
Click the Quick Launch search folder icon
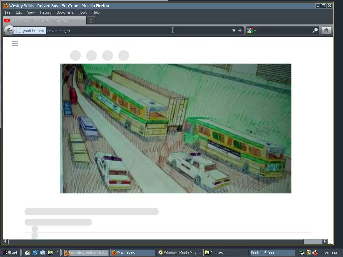pos(50,253)
